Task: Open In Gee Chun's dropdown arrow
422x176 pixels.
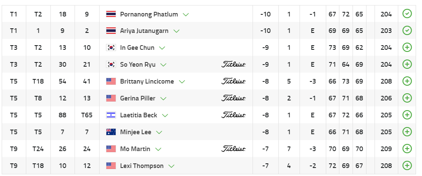Action: click(x=162, y=48)
